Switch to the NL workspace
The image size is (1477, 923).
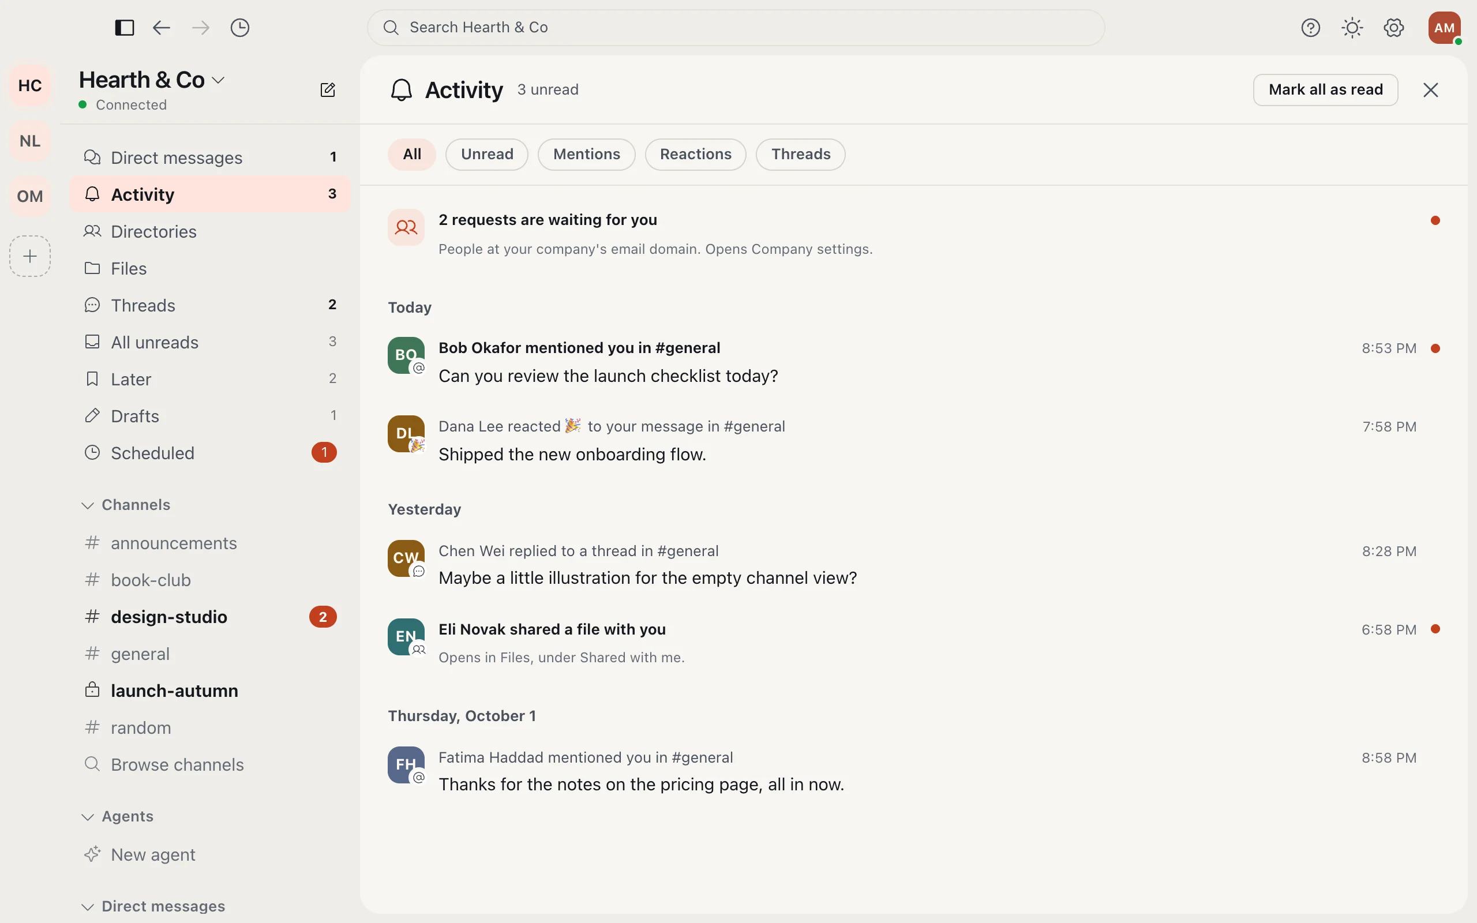coord(30,141)
